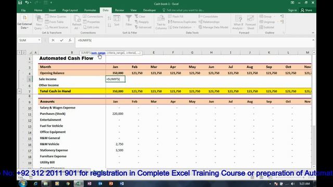Open the File tab

23,10
